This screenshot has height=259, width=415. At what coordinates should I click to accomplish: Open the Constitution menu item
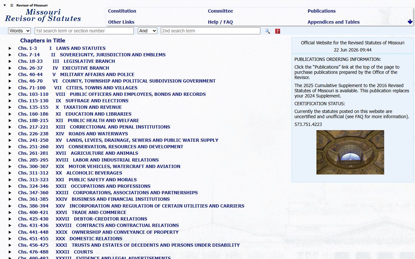coord(122,11)
